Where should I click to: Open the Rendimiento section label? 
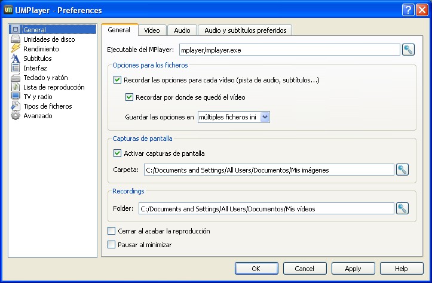coord(41,49)
